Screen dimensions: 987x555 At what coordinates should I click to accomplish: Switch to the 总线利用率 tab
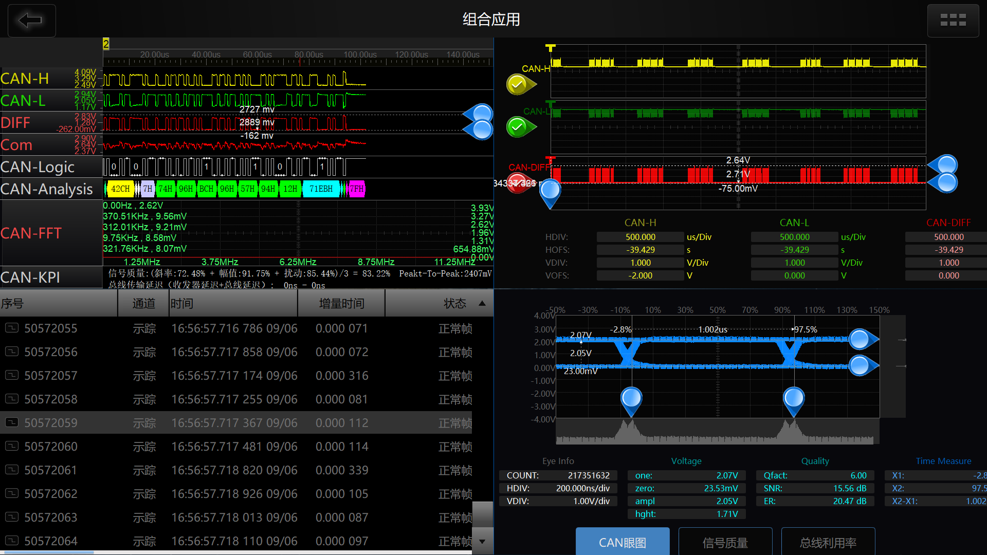[828, 542]
